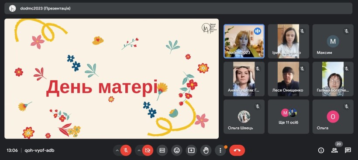Select Ірина Гатченко video tile

point(289,41)
